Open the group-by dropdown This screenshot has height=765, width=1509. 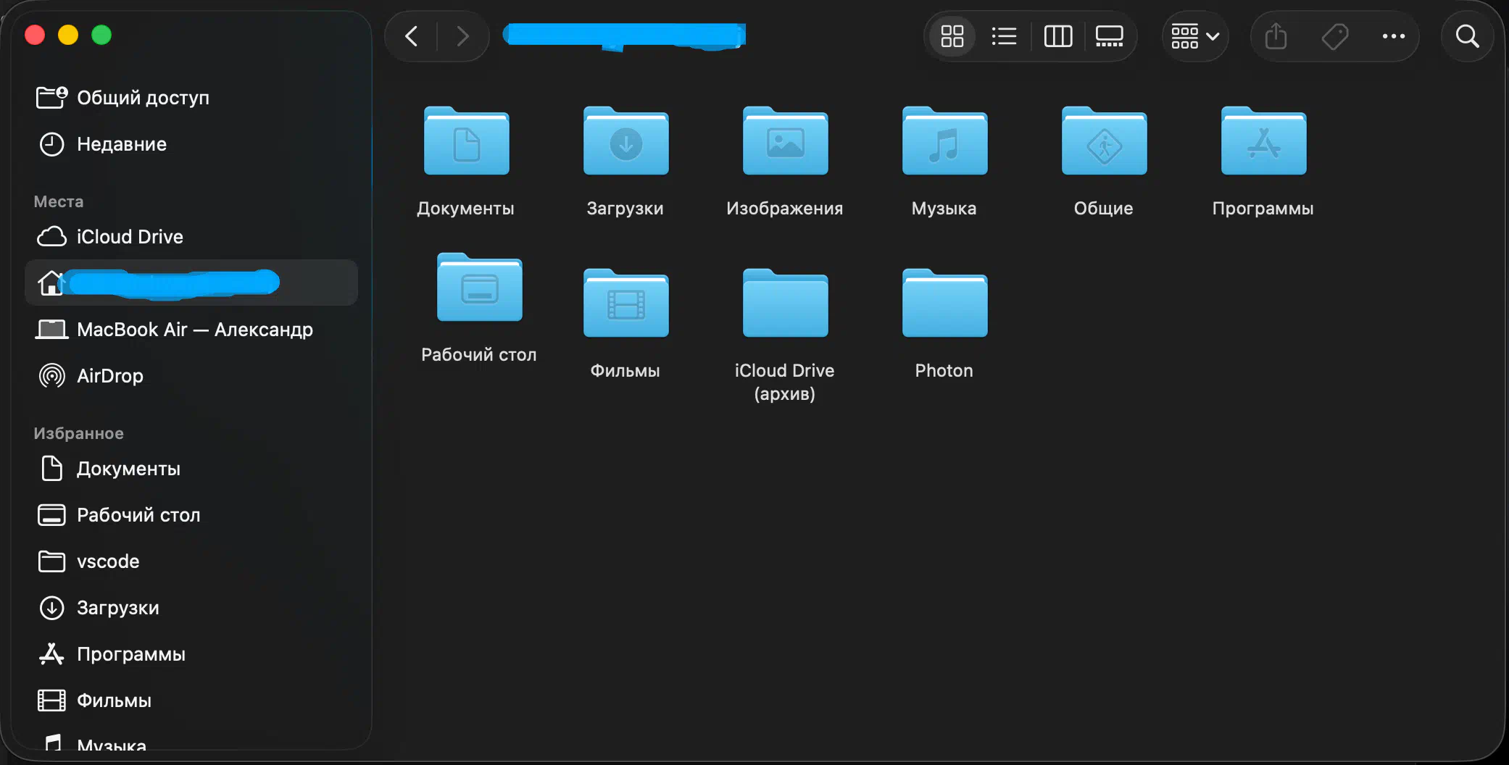click(1194, 36)
